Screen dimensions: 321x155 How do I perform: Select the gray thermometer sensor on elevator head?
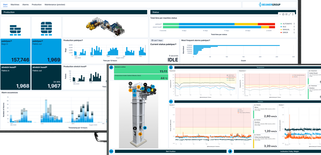[130, 87]
